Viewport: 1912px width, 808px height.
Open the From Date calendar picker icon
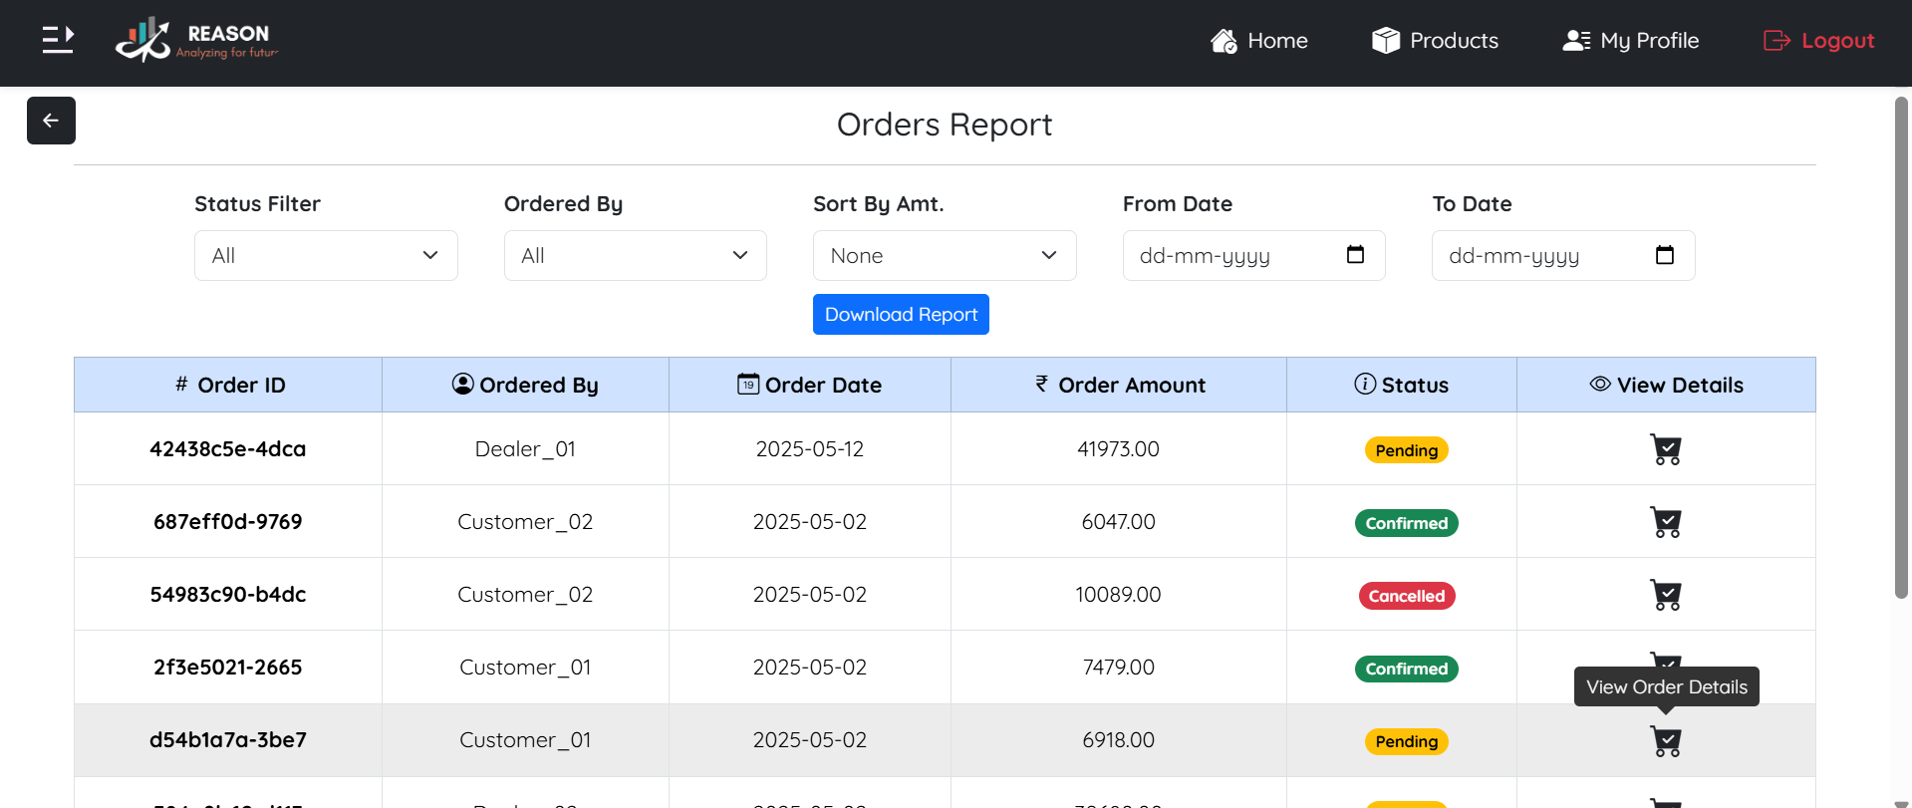pos(1355,255)
